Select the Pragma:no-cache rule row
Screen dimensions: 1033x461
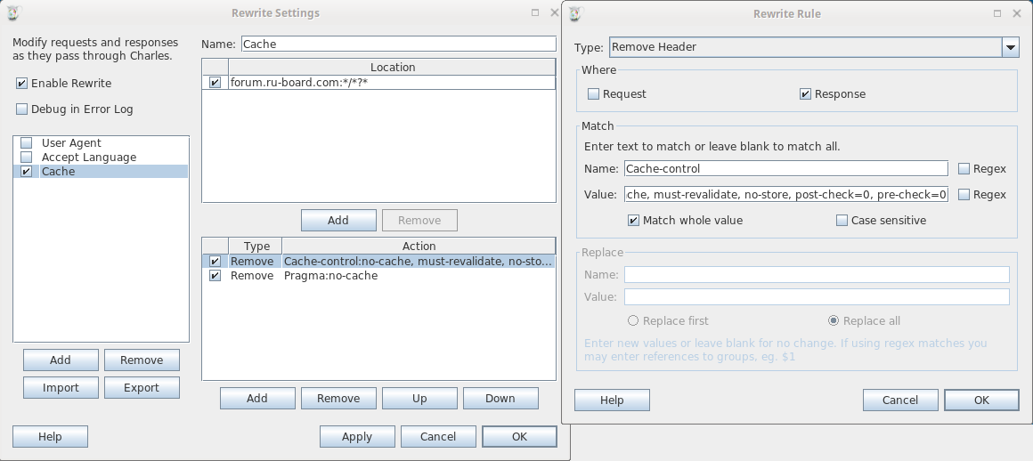(378, 276)
